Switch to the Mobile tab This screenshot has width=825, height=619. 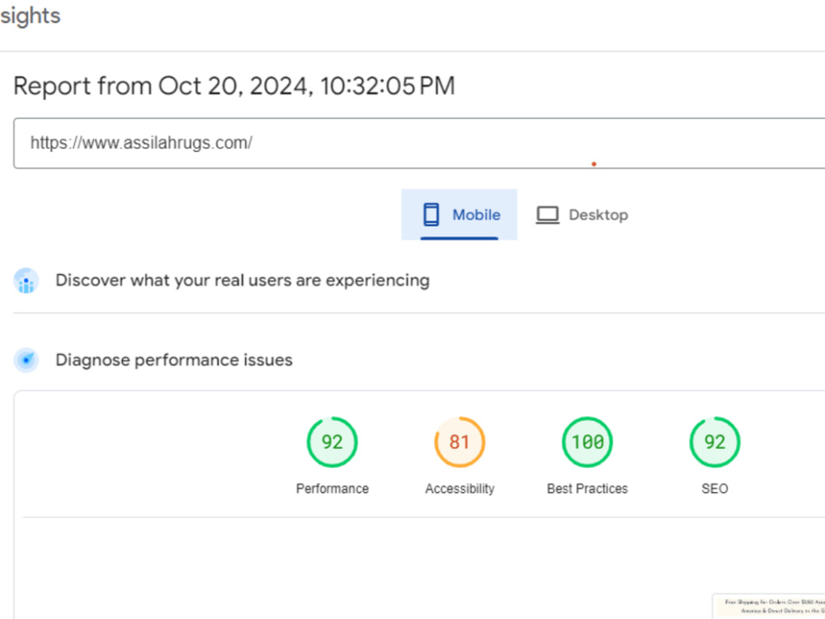(x=459, y=215)
